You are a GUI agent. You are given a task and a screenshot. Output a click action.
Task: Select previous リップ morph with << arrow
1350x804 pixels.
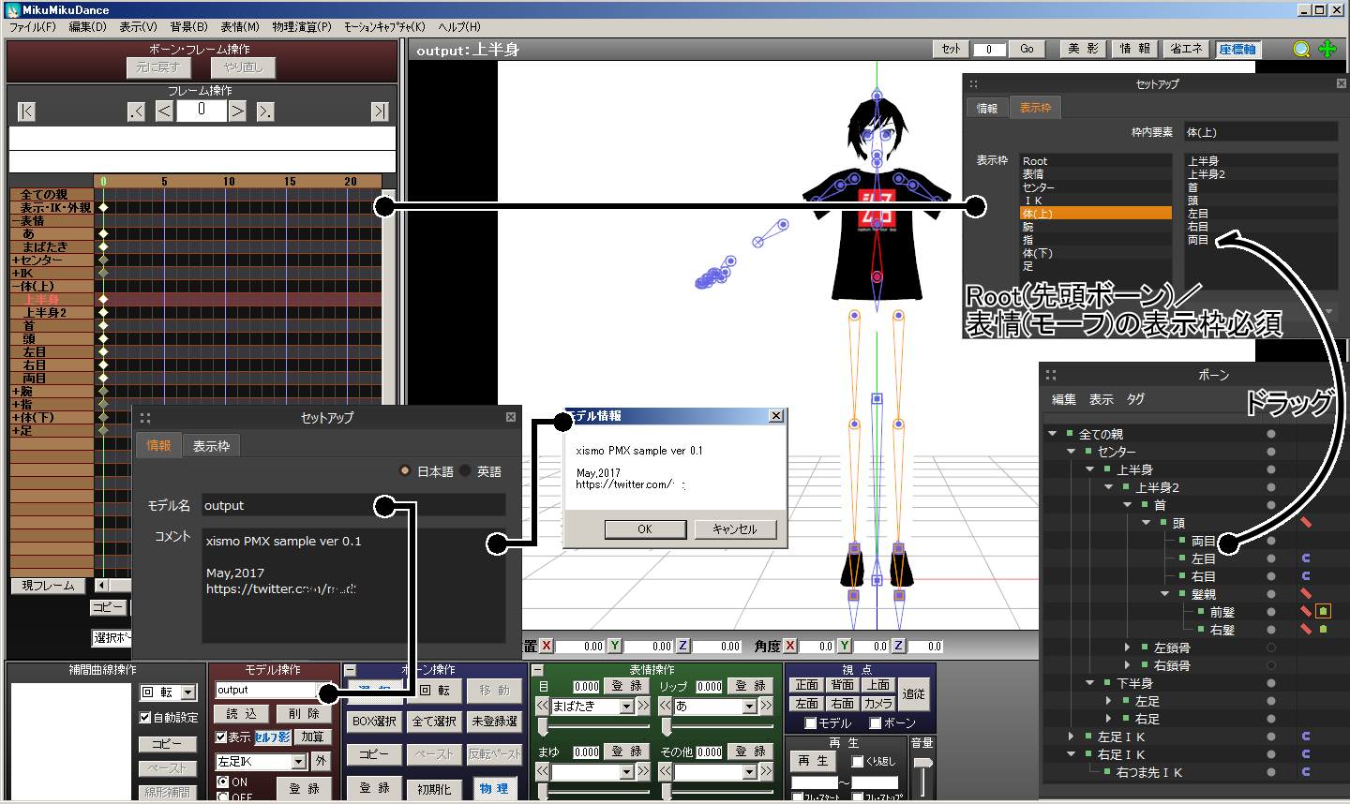(x=666, y=706)
